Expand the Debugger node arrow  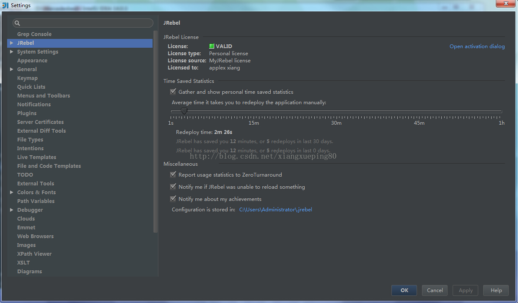coord(12,210)
